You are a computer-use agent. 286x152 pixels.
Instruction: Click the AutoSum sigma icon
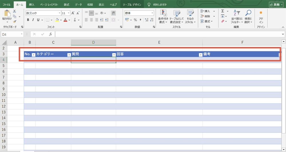(223, 11)
